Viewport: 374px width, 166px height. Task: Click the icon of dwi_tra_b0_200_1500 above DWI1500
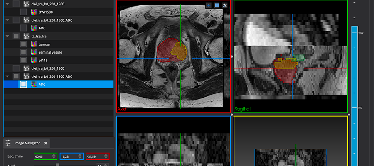coord(26,4)
